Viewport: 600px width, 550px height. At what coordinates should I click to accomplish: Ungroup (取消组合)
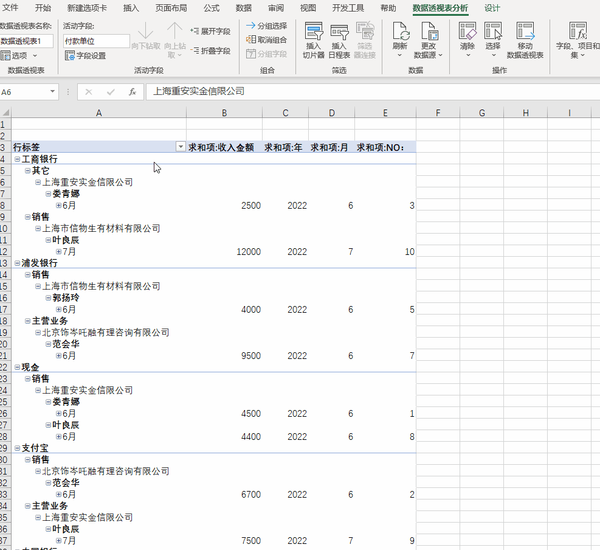pyautogui.click(x=267, y=40)
